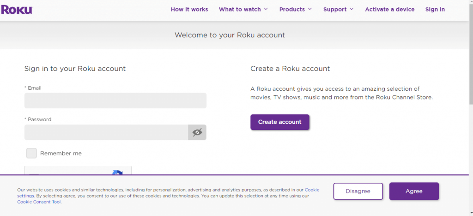Go to Sign in from the header
Screen dimensions: 473x216
coord(435,9)
